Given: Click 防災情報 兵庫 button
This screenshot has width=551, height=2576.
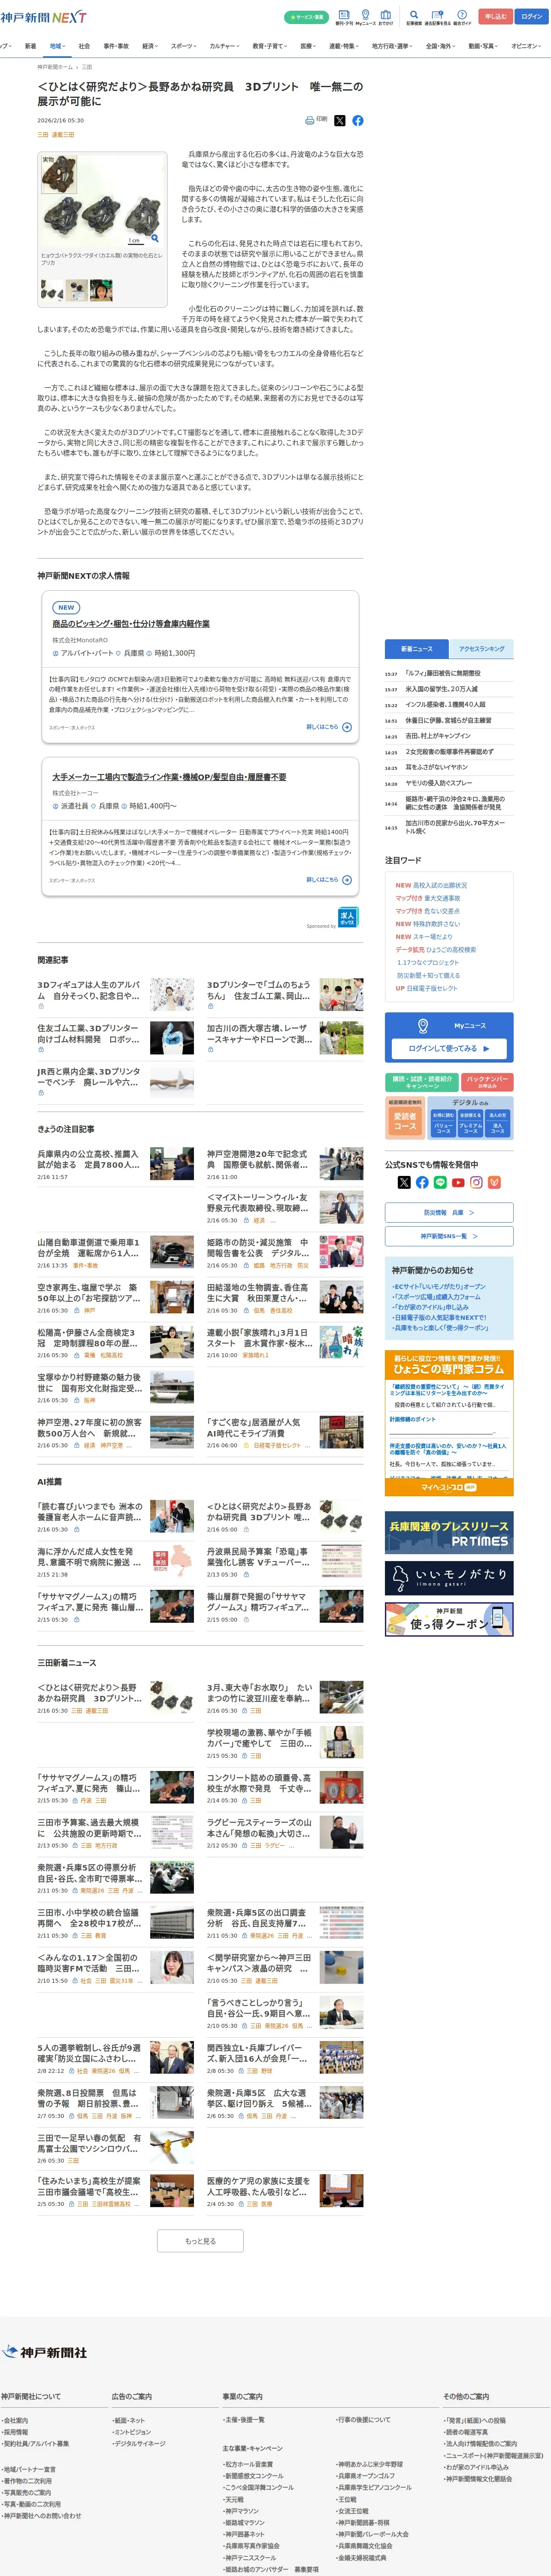Looking at the screenshot, I should pos(449,1212).
